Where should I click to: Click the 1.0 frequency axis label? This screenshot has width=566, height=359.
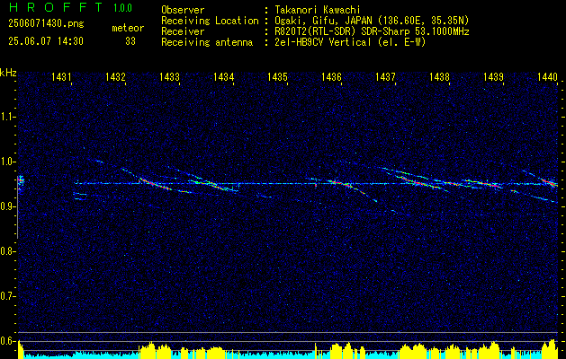(7, 162)
